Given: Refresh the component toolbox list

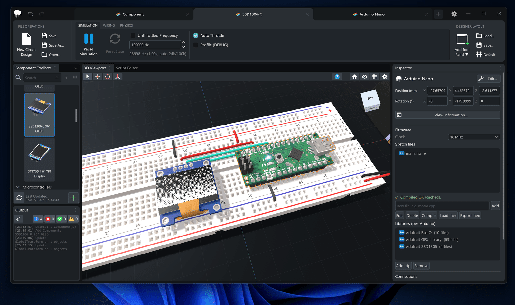Looking at the screenshot, I should (x=19, y=198).
